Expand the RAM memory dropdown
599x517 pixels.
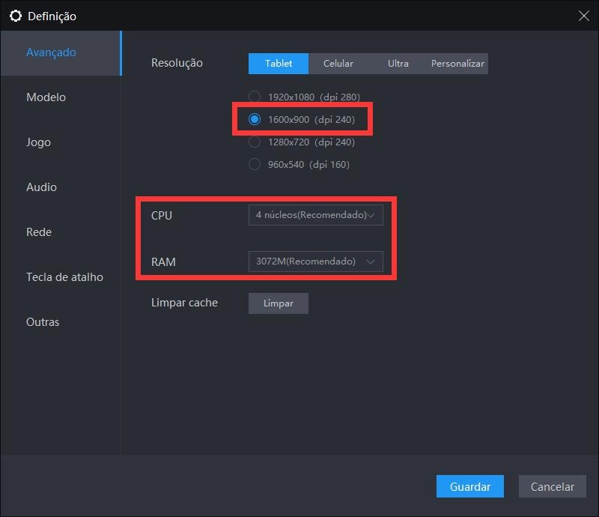point(315,261)
